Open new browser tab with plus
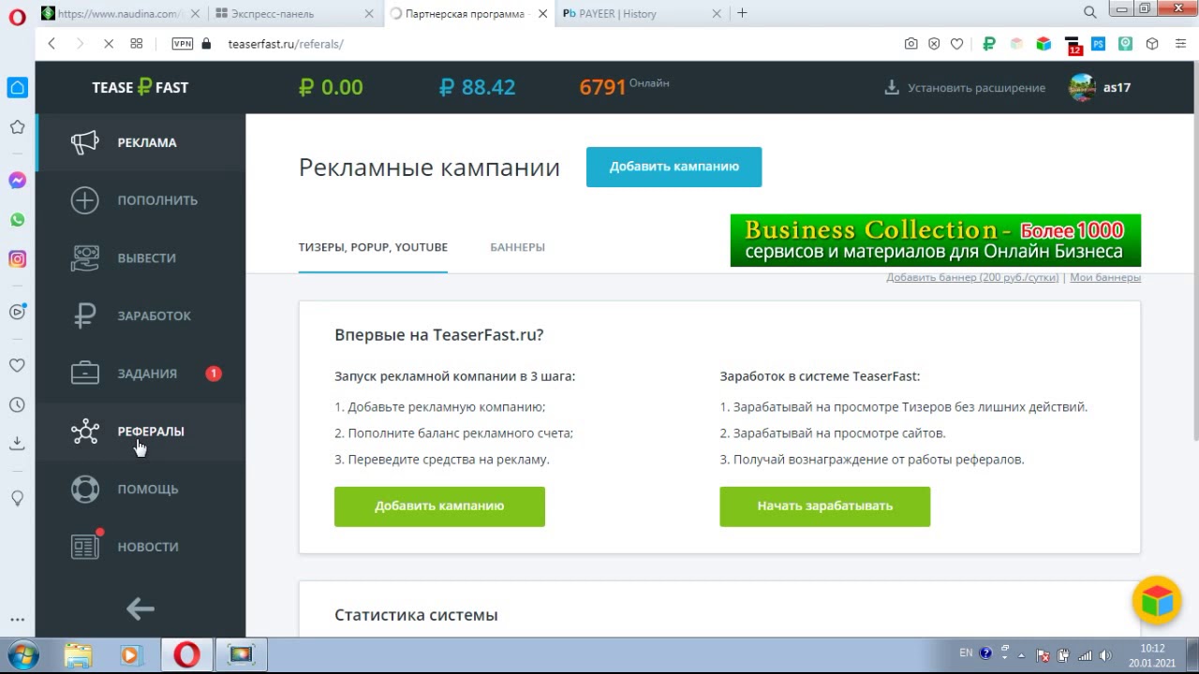1199x674 pixels. click(742, 13)
